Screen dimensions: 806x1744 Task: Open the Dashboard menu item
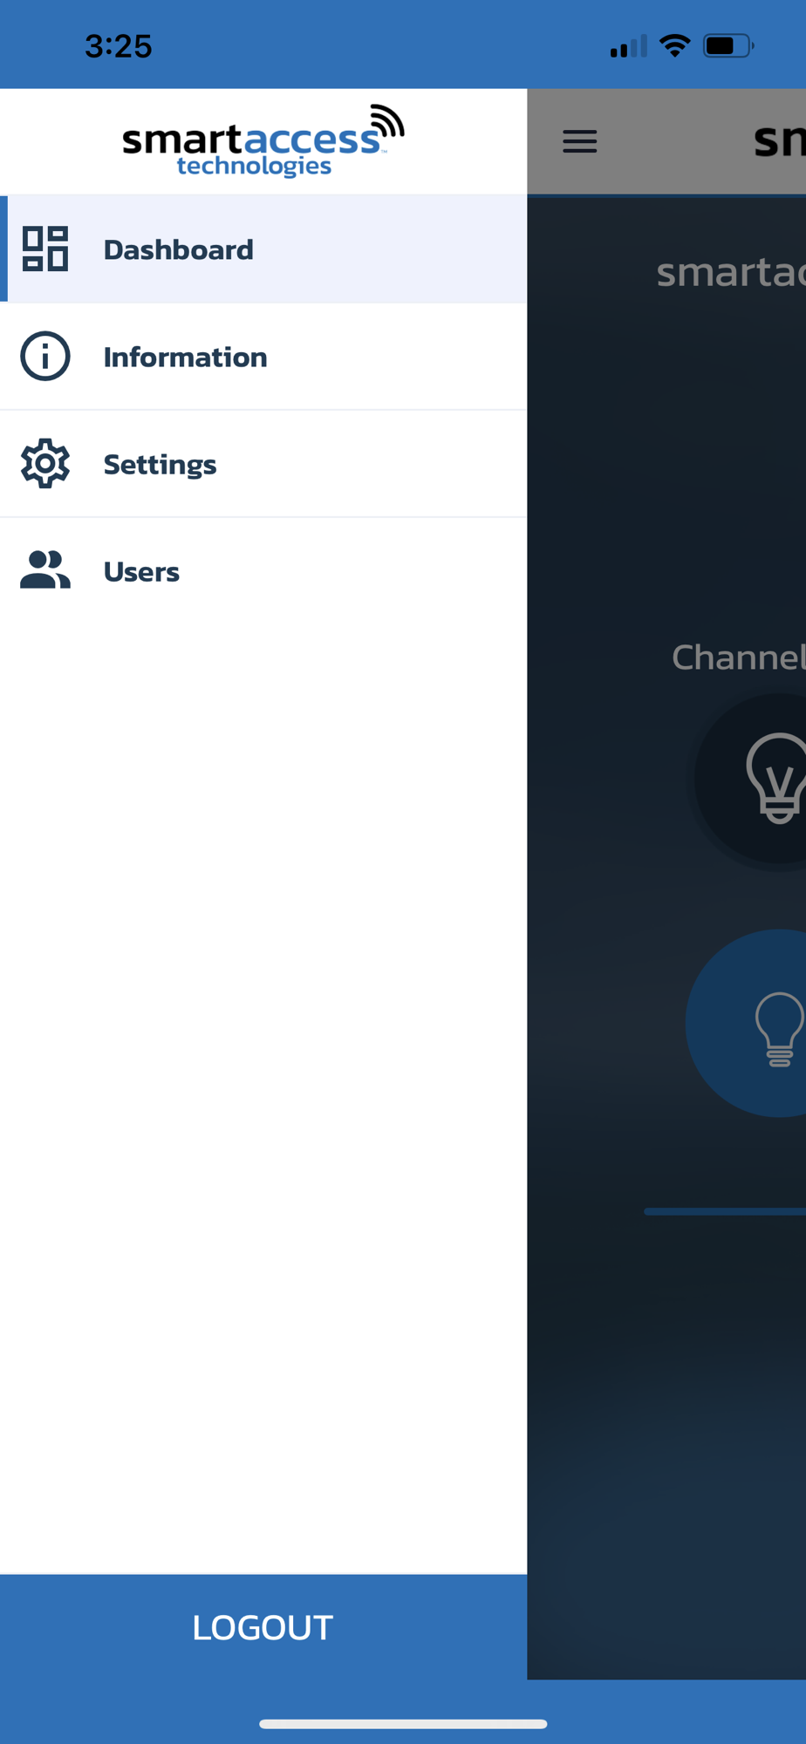coord(263,249)
